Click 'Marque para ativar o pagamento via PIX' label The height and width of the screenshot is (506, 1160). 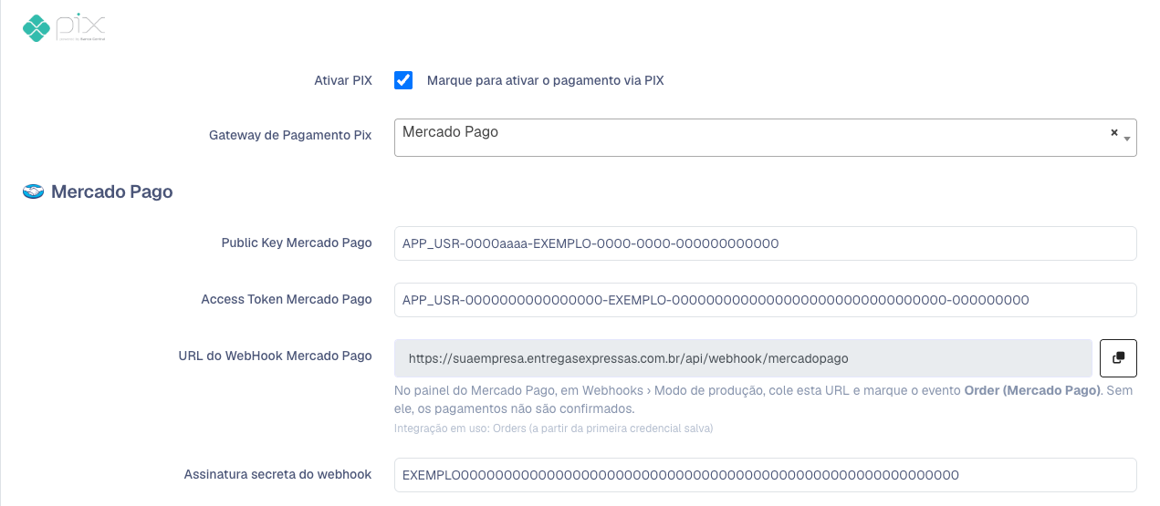coord(545,80)
